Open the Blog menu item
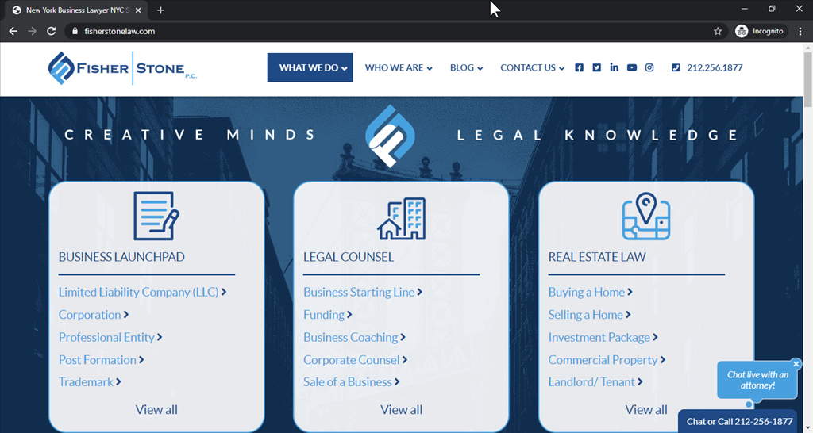Viewport: 813px width, 433px height. (466, 68)
